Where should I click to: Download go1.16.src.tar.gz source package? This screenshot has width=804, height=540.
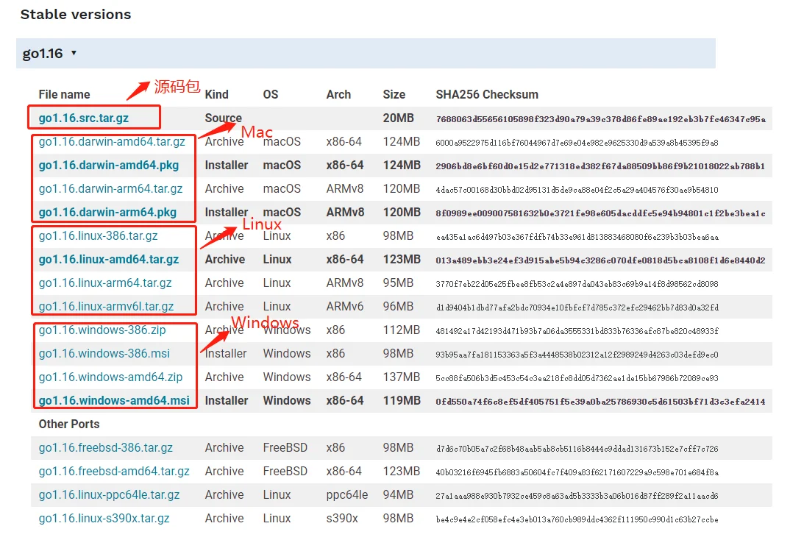click(84, 118)
